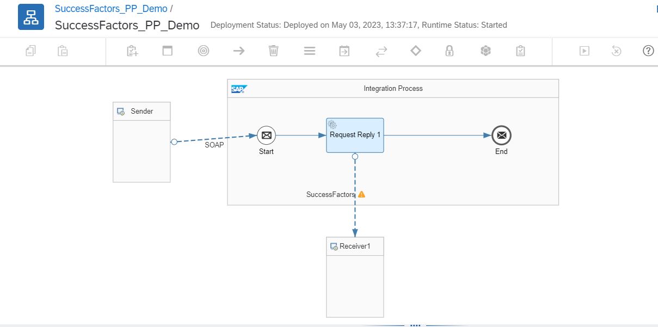
Task: Click the End event label
Action: tap(501, 152)
